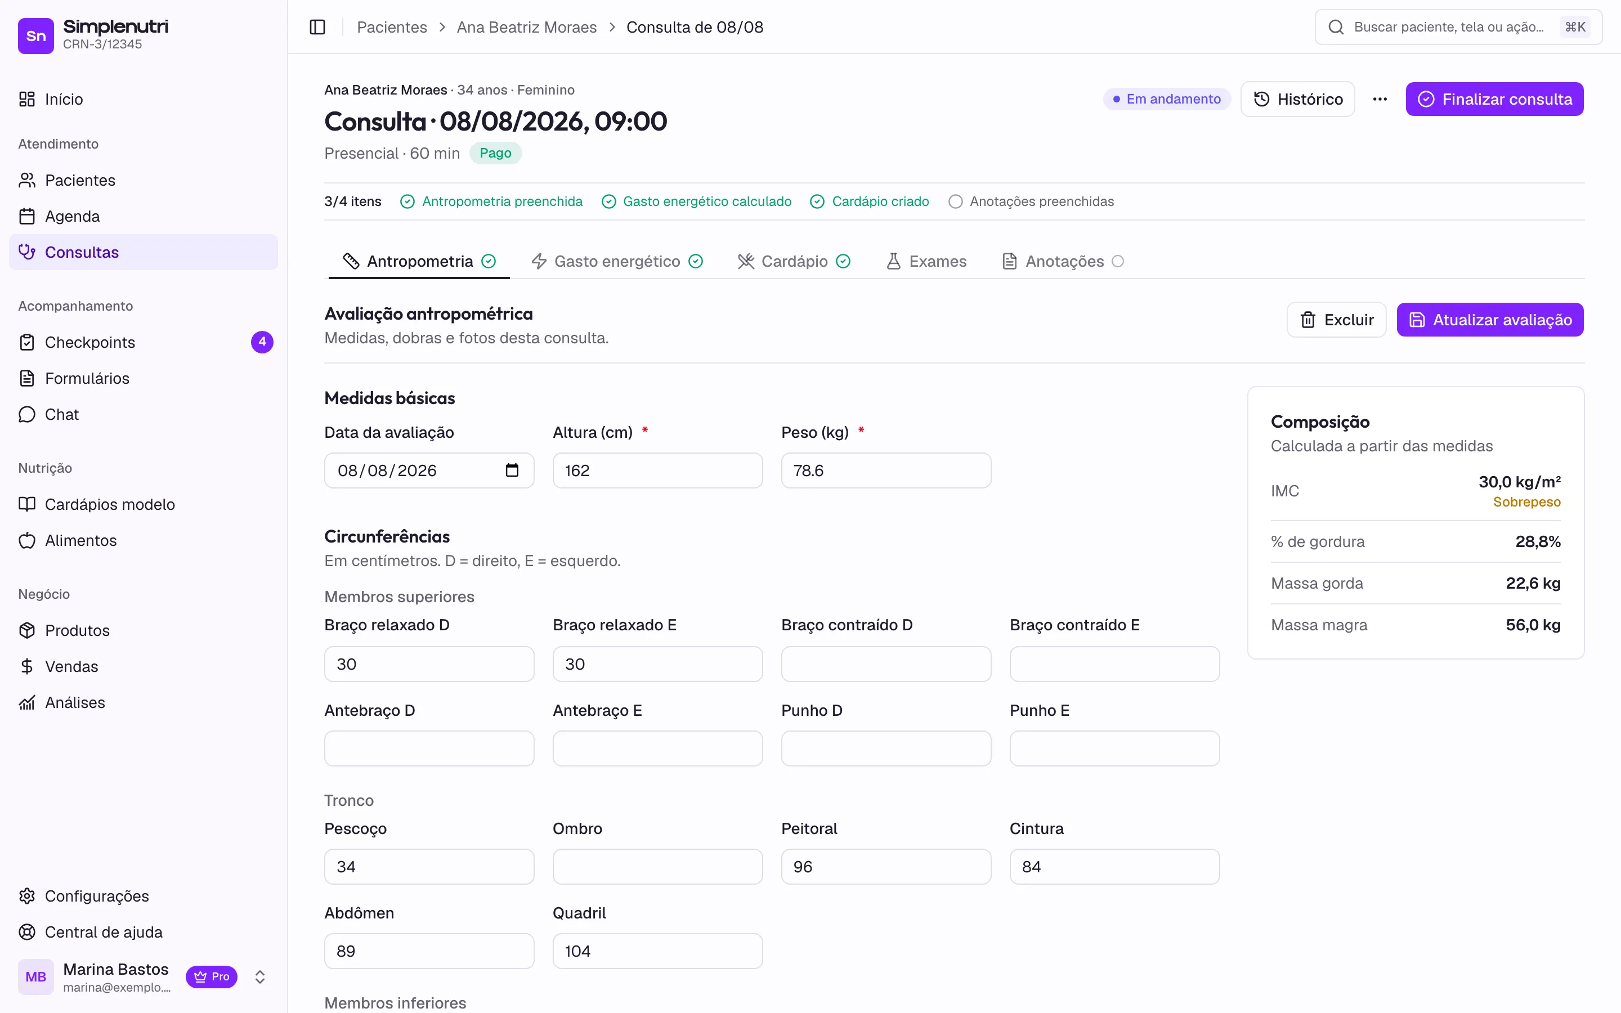
Task: Open Análises in sidebar
Action: (144, 703)
